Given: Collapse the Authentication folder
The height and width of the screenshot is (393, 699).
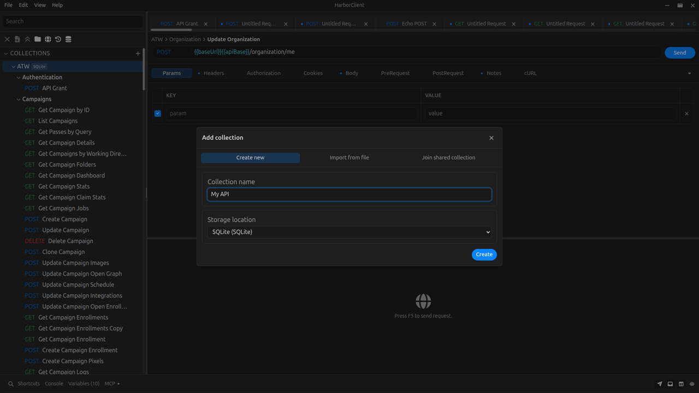Looking at the screenshot, I should pos(19,78).
